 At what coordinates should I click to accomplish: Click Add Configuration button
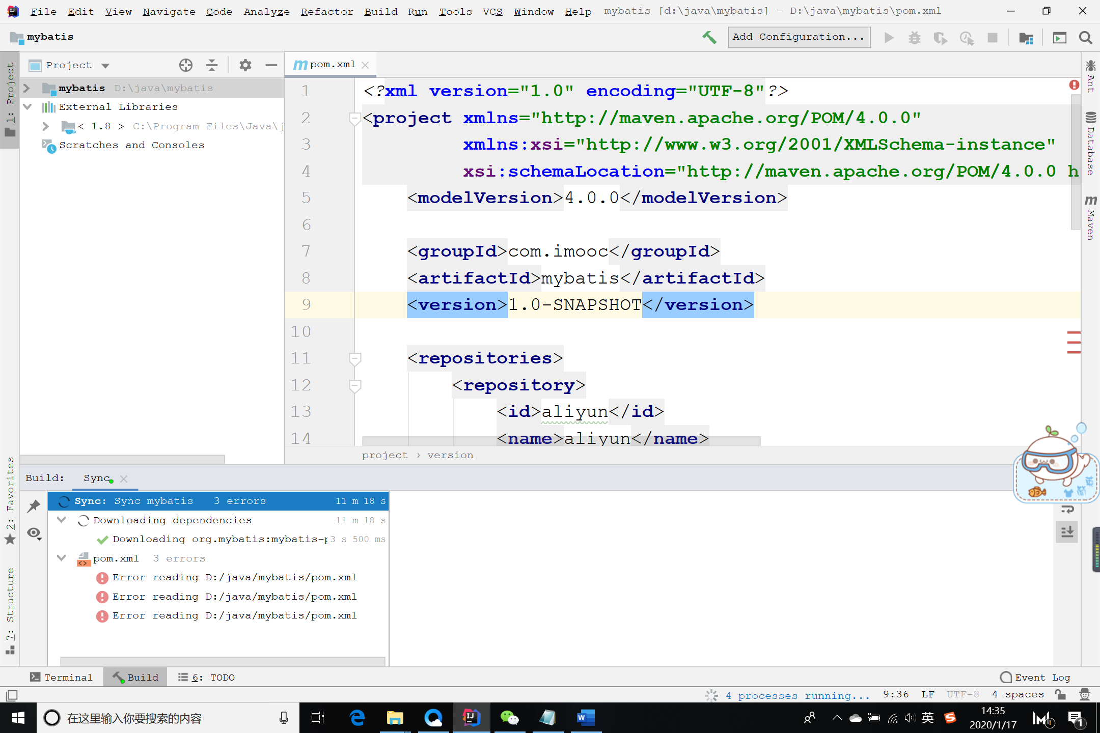coord(799,37)
